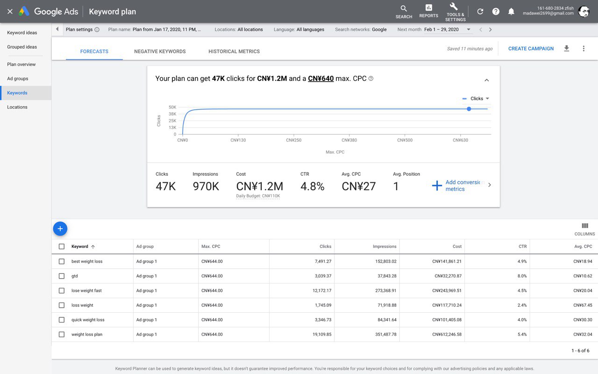Open the three-dot more options menu
This screenshot has width=598, height=374.
(x=584, y=49)
